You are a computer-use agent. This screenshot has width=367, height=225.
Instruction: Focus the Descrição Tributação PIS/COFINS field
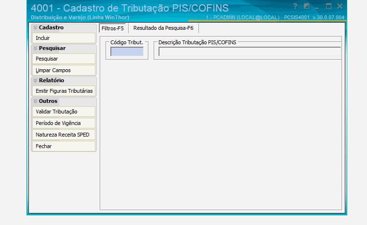click(250, 51)
